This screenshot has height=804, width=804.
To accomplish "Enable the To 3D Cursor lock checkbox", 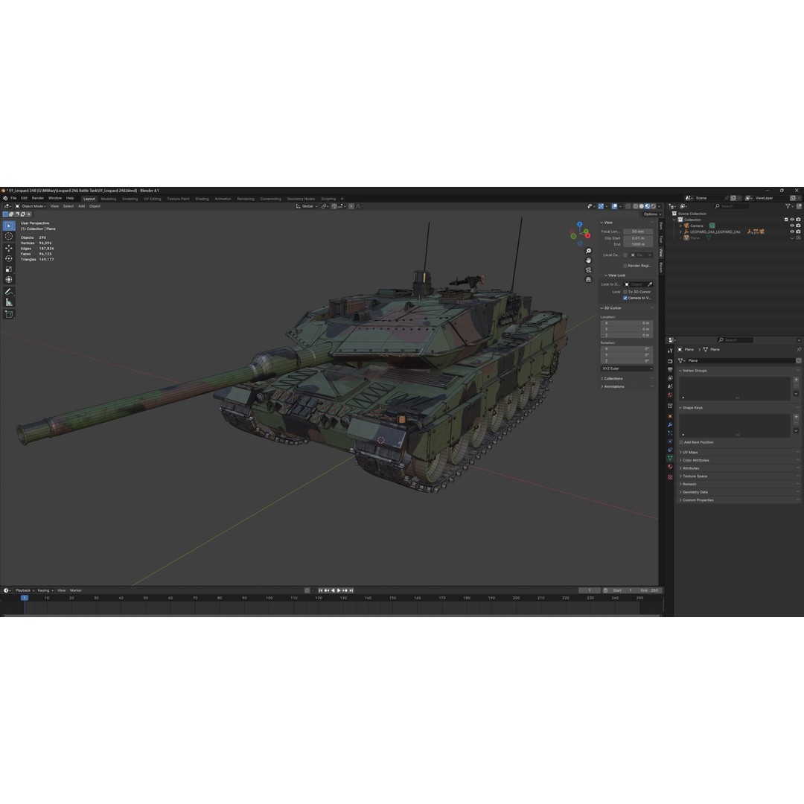I will 624,292.
